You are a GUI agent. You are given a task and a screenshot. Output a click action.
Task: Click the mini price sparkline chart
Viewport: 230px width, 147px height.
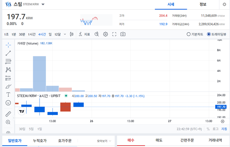pos(96,20)
